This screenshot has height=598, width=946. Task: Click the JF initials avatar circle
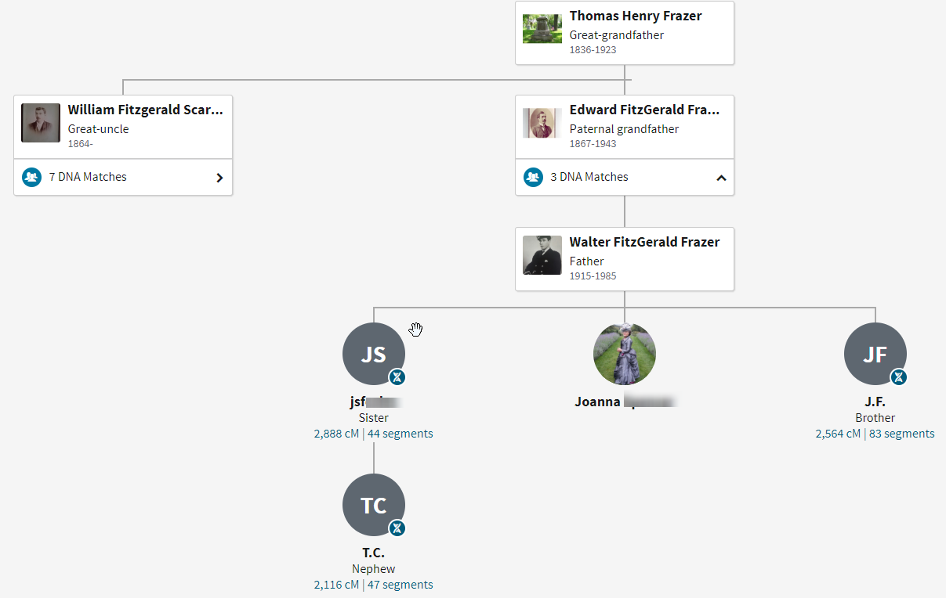coord(874,353)
